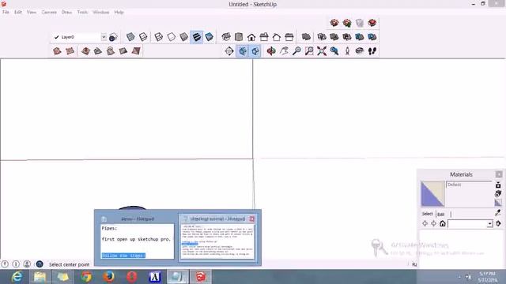Select the Subtract solid tool
Viewport: 506px width, 284px height.
click(x=346, y=37)
